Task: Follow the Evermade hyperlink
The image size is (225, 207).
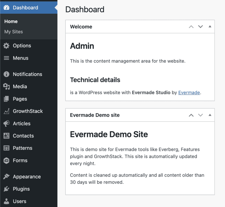Action: pyautogui.click(x=189, y=92)
